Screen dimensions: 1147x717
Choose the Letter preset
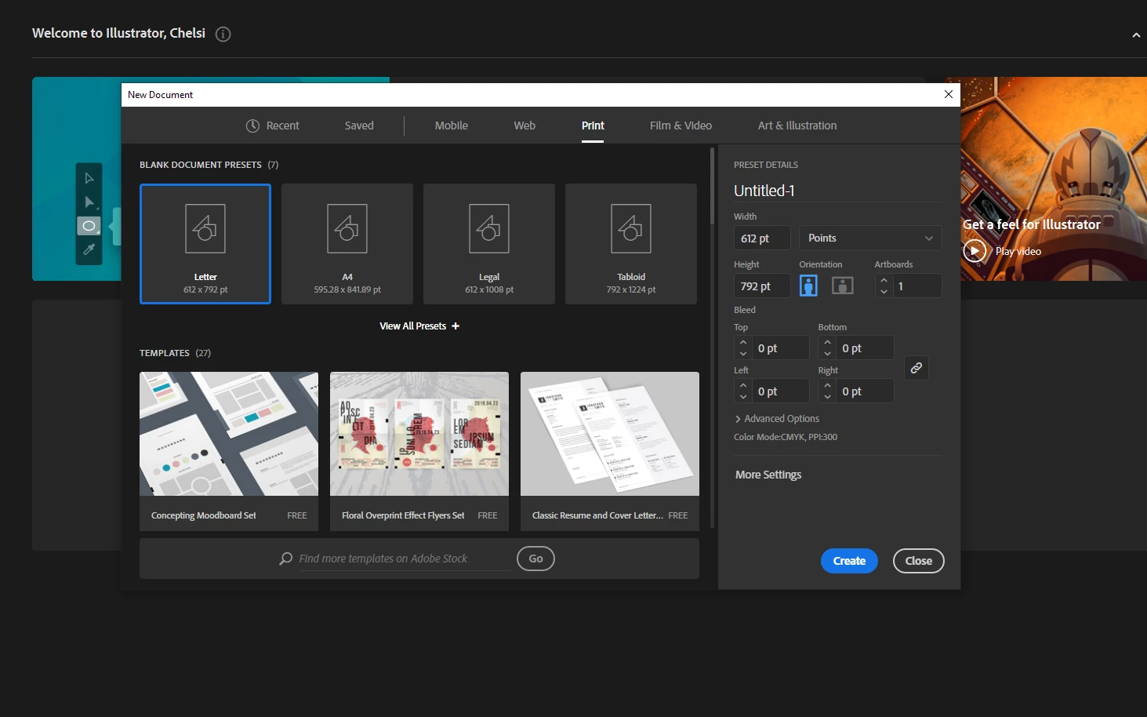(x=205, y=244)
